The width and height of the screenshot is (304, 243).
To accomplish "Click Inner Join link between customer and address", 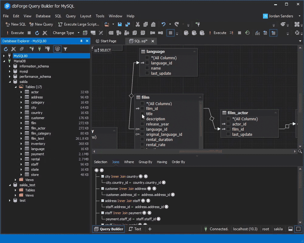I will coord(126,189).
